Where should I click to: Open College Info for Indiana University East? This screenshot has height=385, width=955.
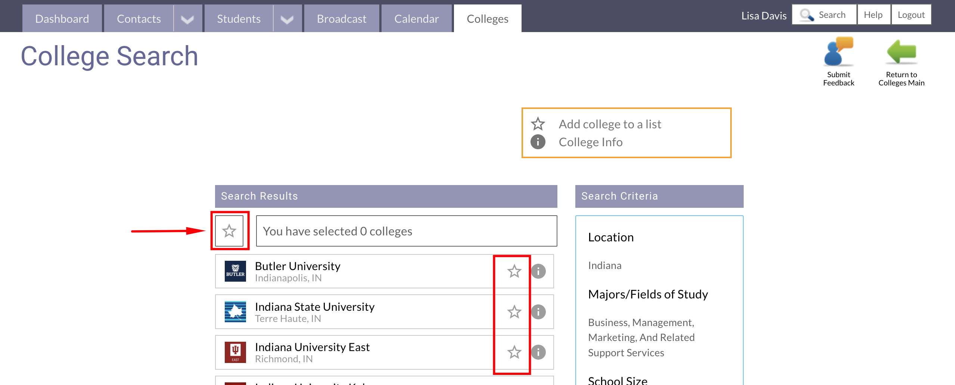[538, 352]
